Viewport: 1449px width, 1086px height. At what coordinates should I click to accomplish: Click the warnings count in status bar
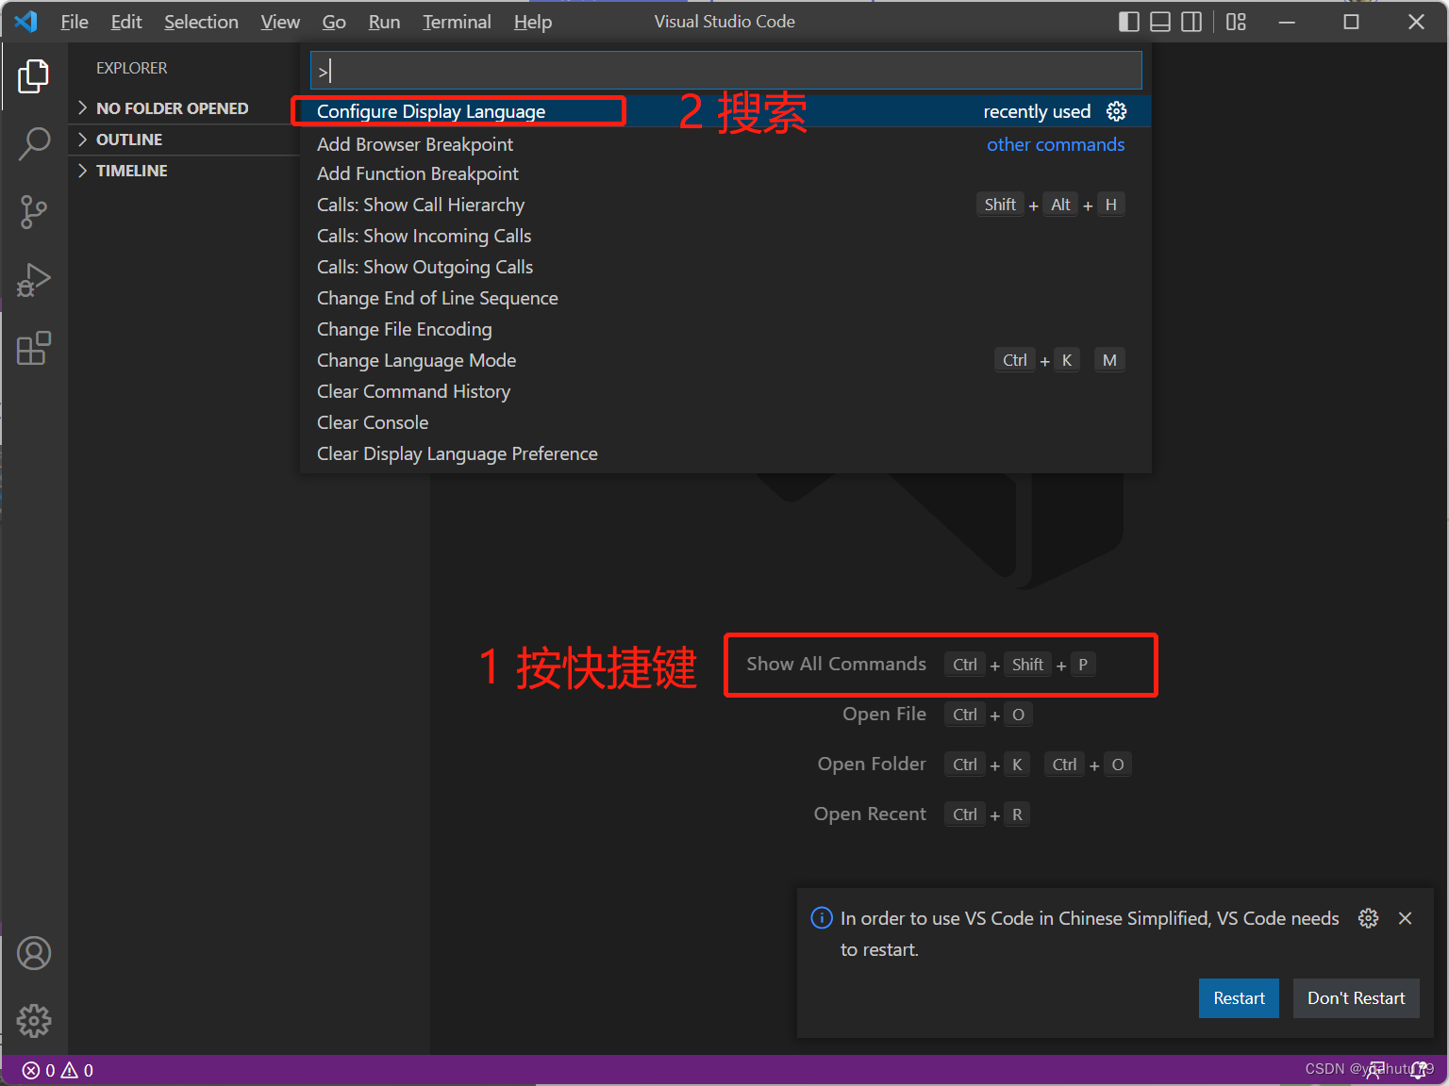click(77, 1070)
